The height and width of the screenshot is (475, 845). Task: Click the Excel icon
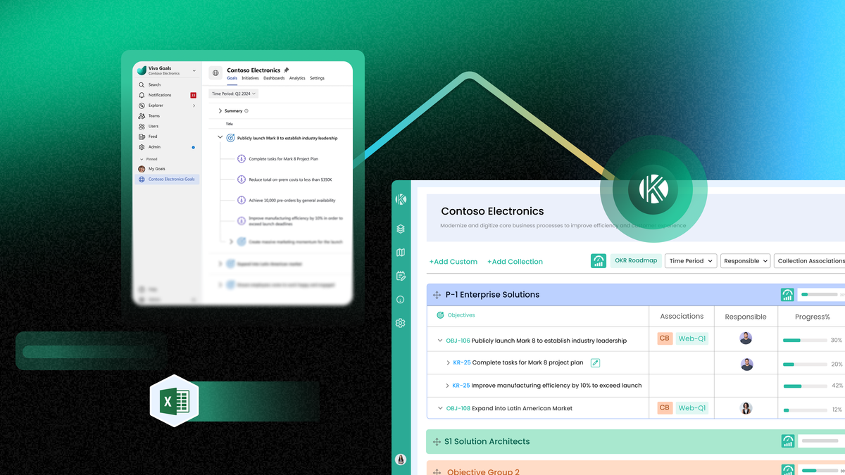(174, 401)
